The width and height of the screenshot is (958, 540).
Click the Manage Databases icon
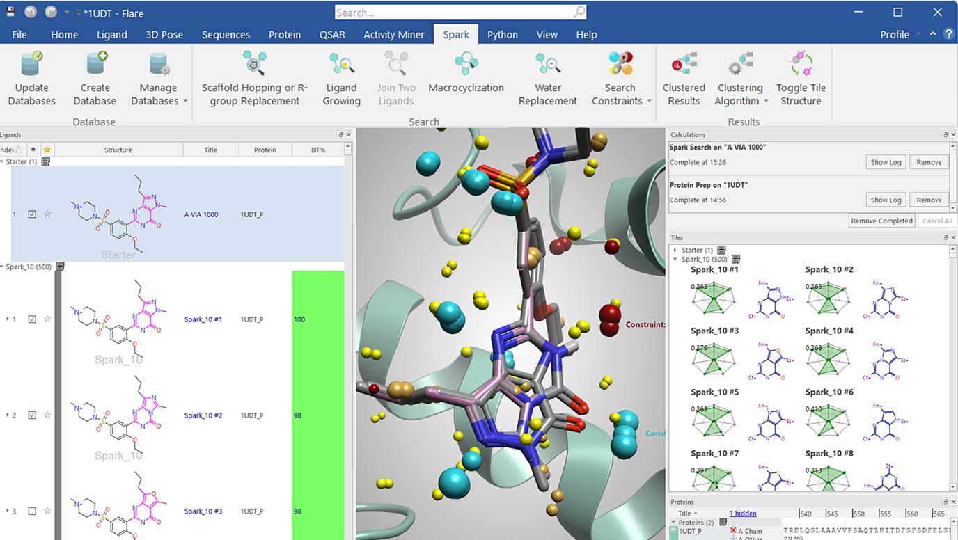159,64
